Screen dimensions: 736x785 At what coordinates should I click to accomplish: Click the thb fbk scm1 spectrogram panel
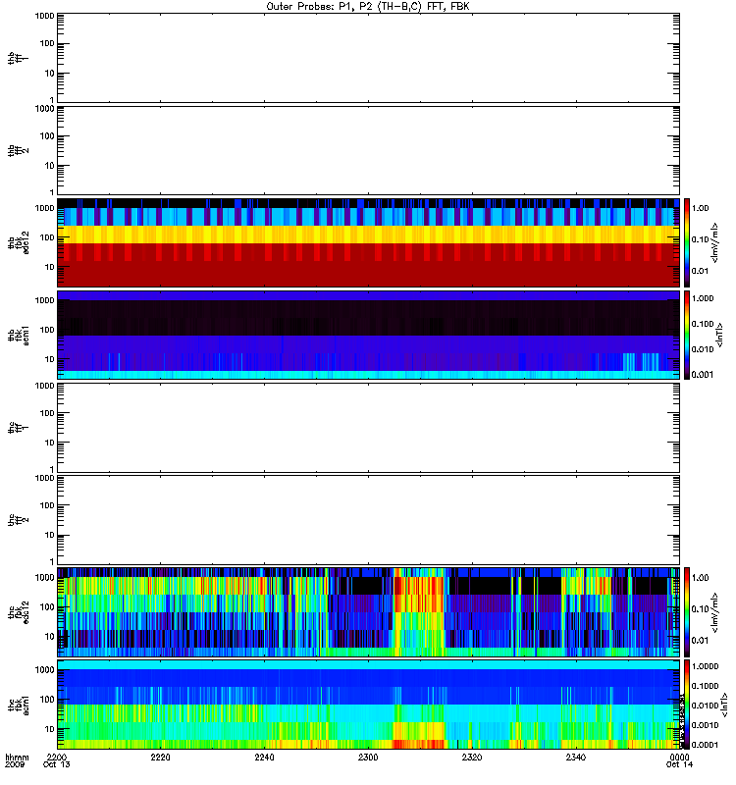(368, 335)
